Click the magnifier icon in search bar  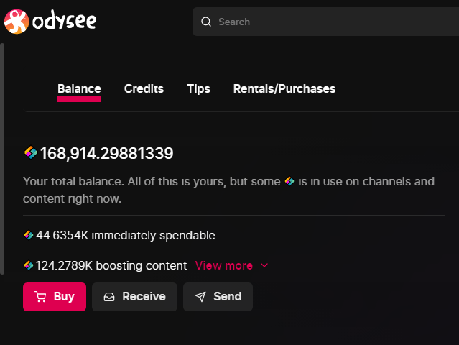coord(206,22)
